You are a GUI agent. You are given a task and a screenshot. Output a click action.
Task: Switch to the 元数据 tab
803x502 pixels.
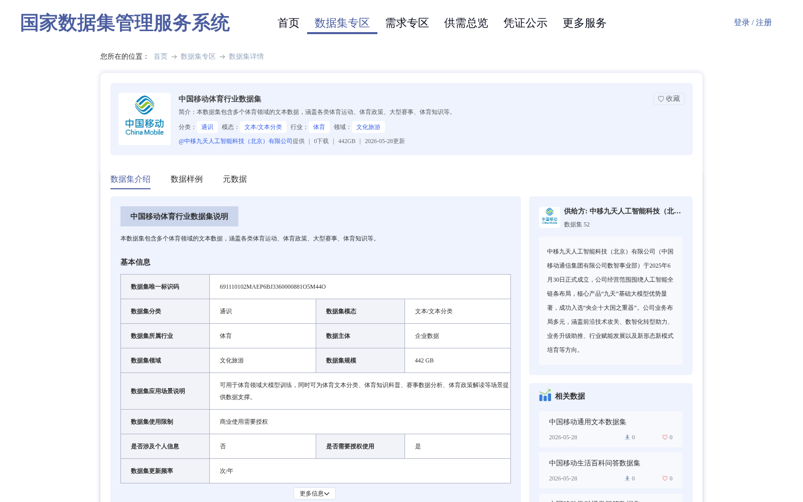click(235, 179)
